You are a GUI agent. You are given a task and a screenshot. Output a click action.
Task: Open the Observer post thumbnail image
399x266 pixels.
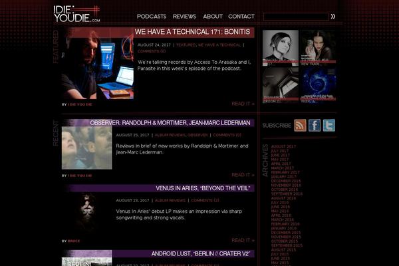(86, 144)
